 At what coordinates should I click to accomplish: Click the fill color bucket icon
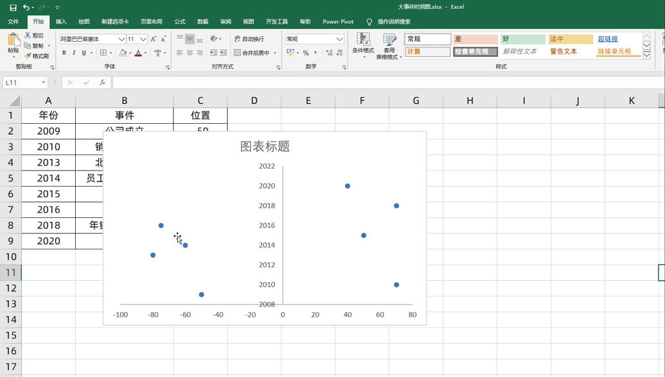pos(123,53)
